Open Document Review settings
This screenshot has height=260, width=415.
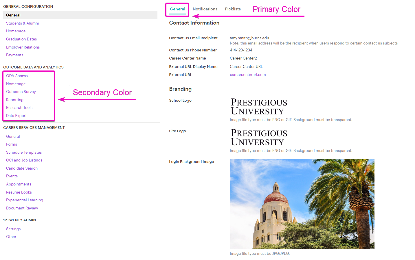click(x=22, y=208)
